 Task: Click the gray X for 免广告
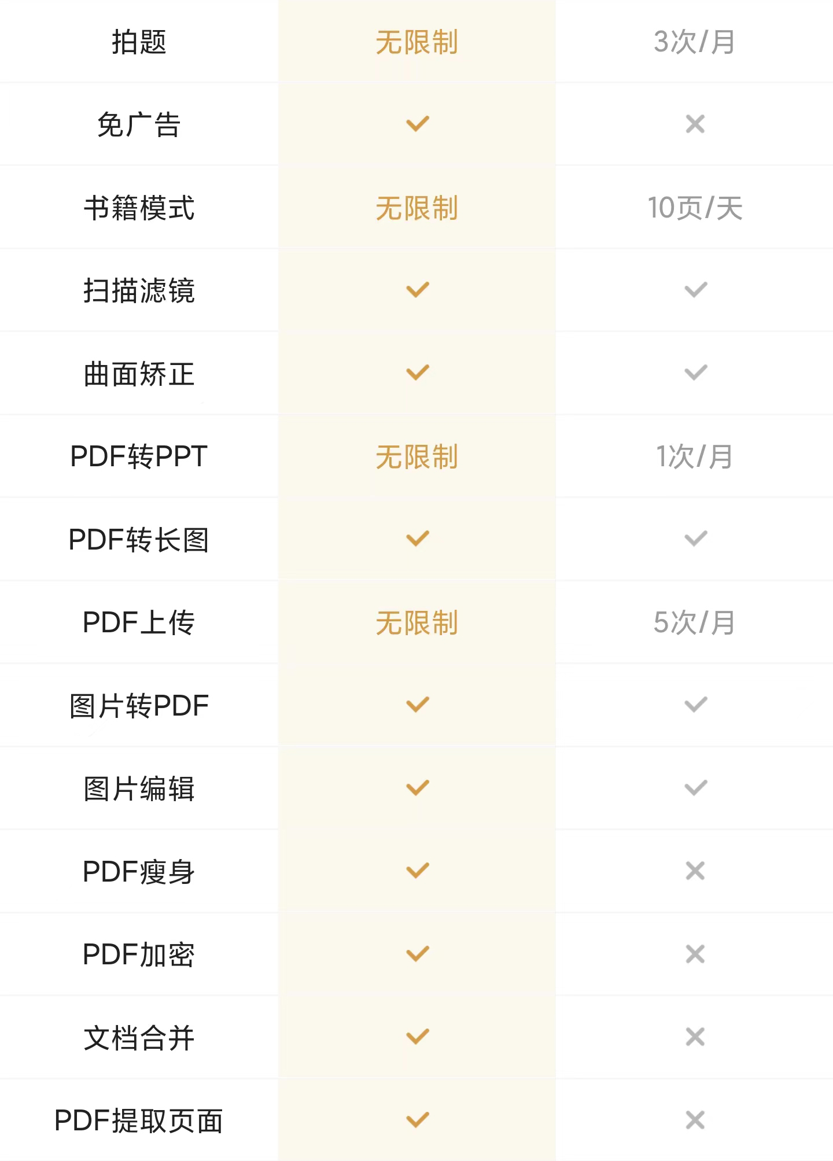[x=695, y=124]
